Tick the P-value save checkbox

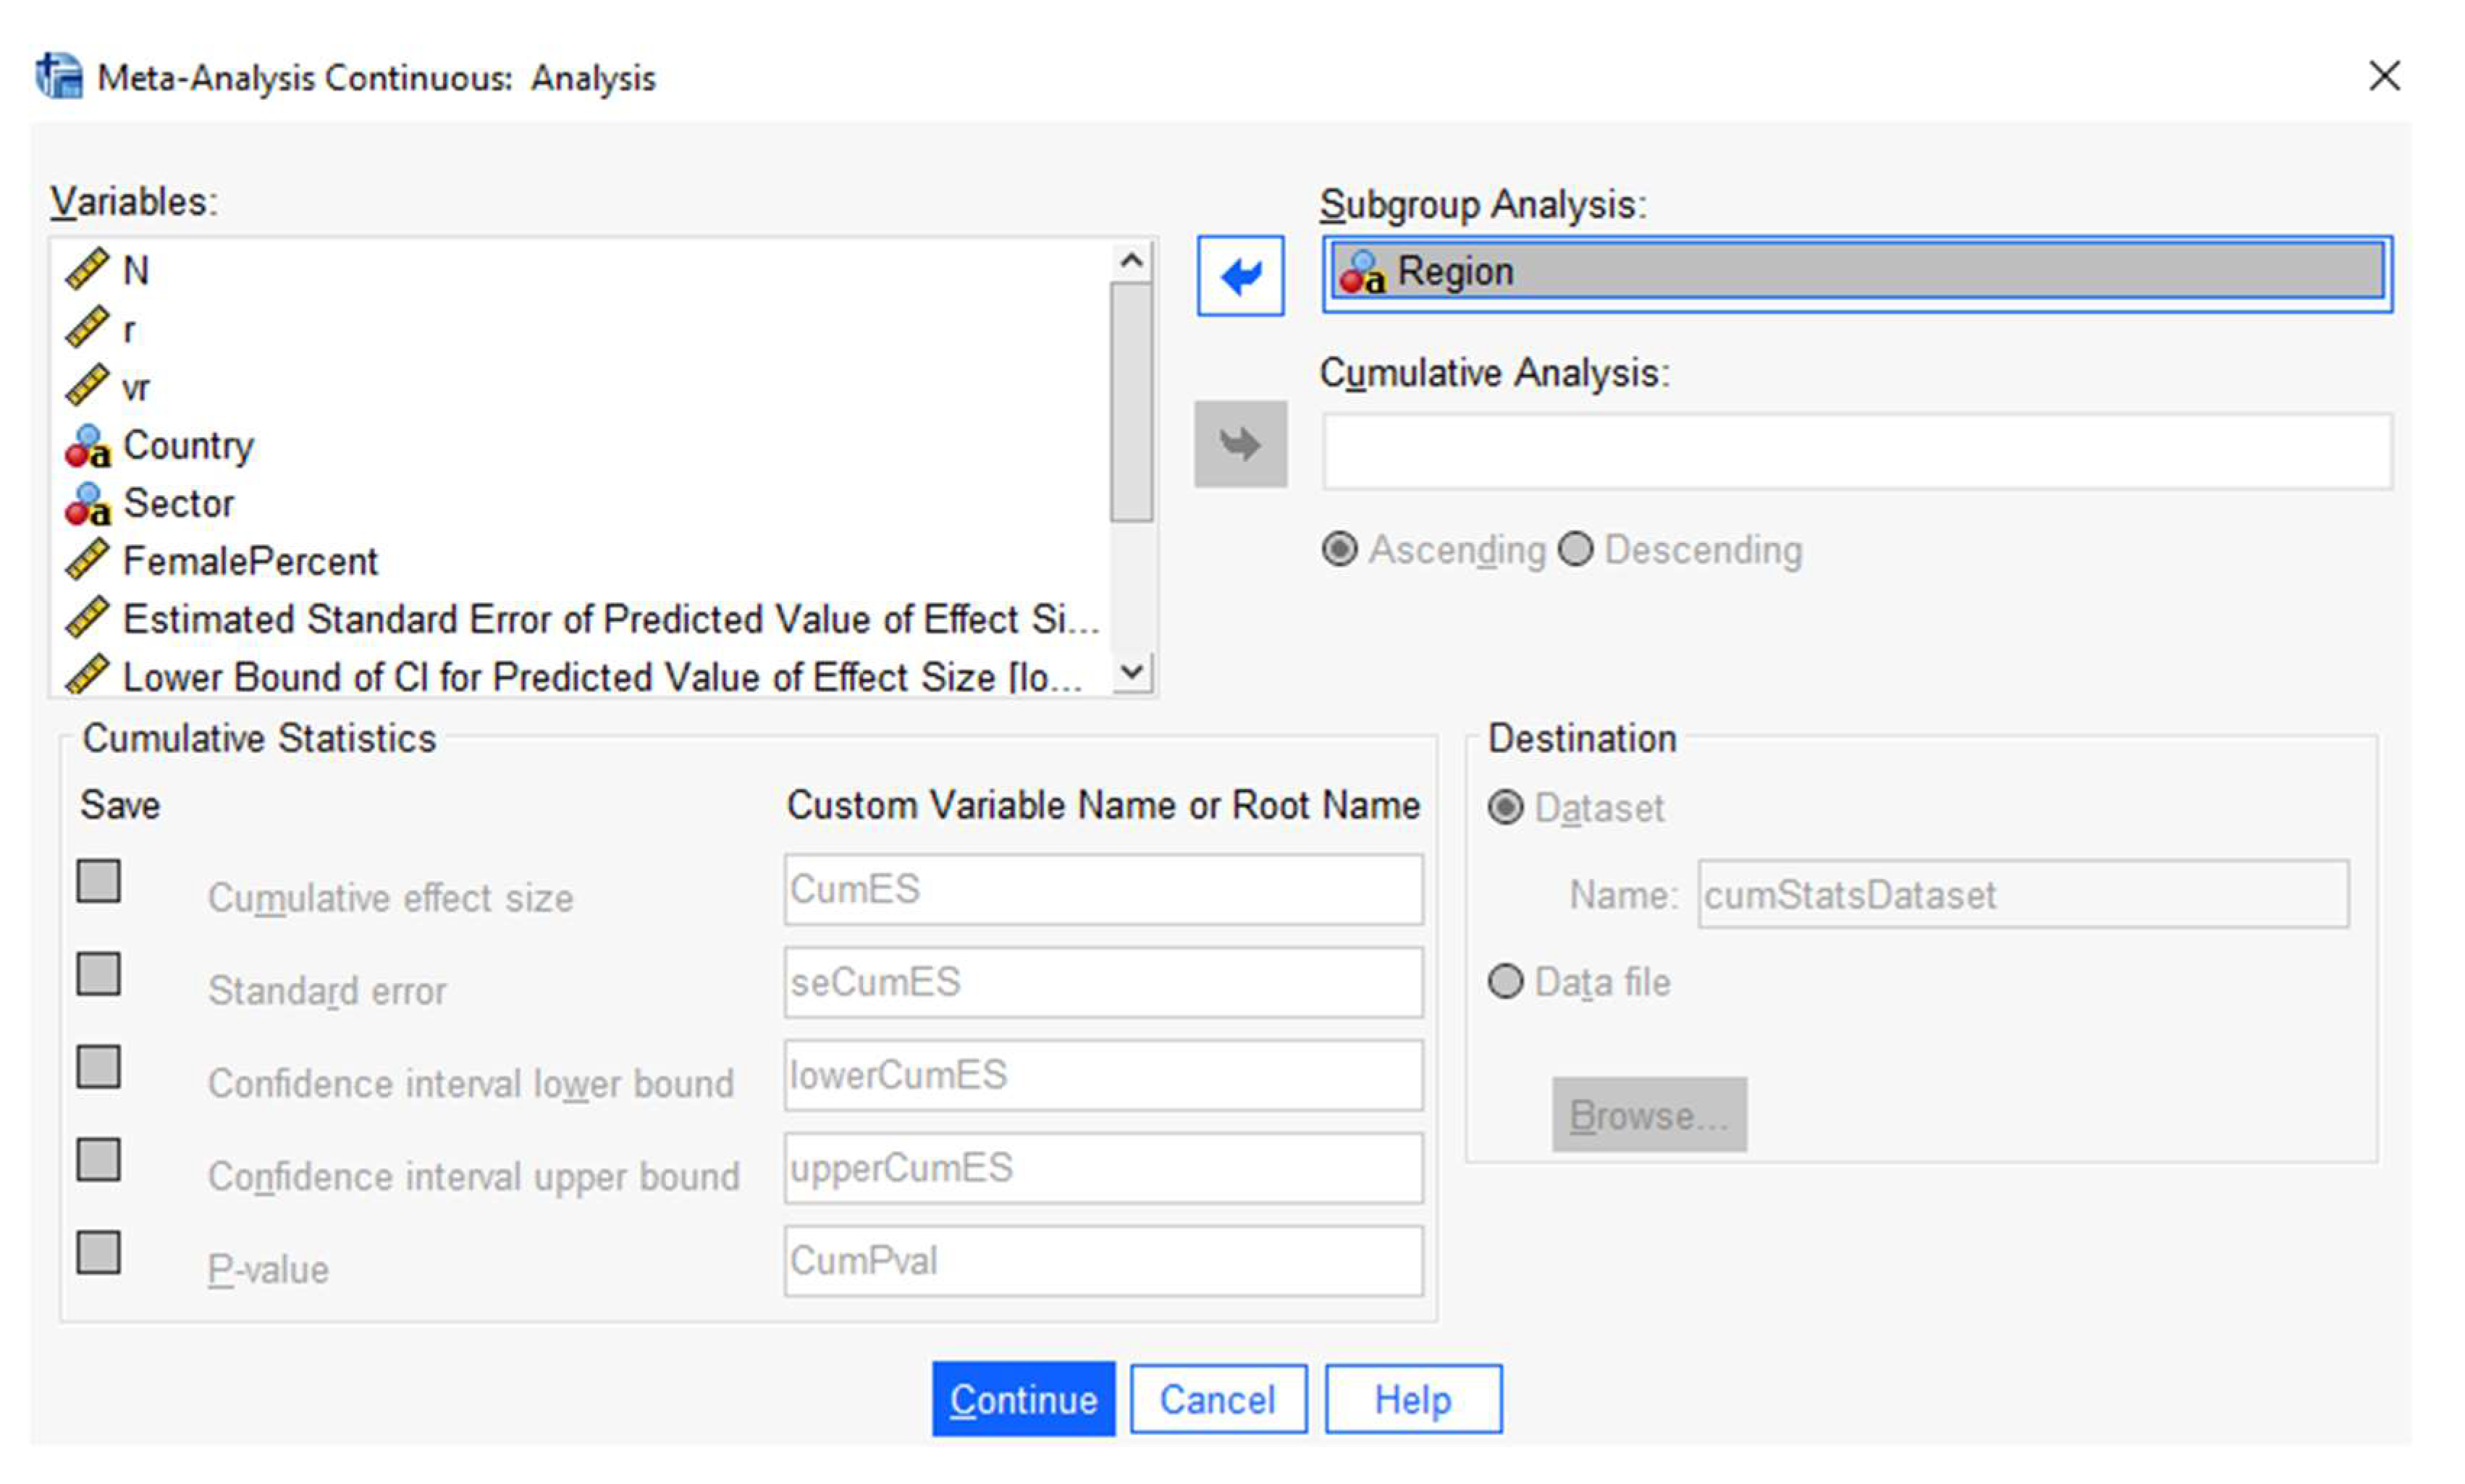tap(99, 1252)
